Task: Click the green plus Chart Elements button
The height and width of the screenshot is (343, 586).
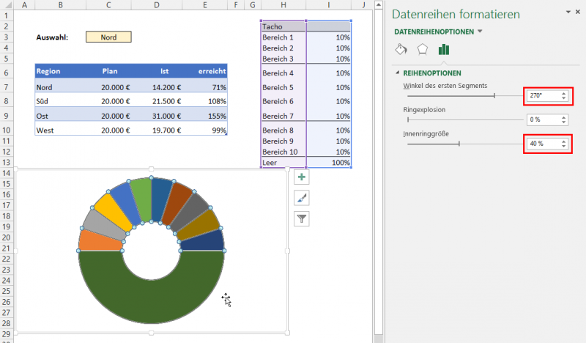Action: [301, 177]
